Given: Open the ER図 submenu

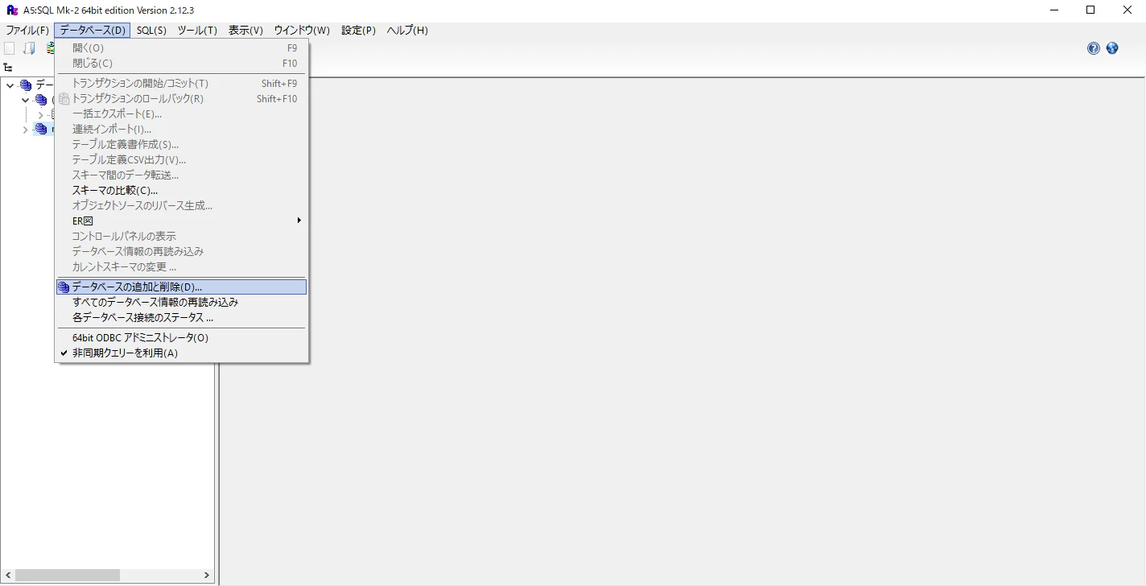Looking at the screenshot, I should coord(181,221).
